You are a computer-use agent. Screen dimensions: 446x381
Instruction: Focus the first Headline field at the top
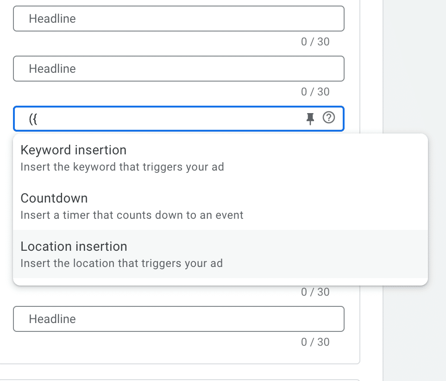click(x=178, y=19)
